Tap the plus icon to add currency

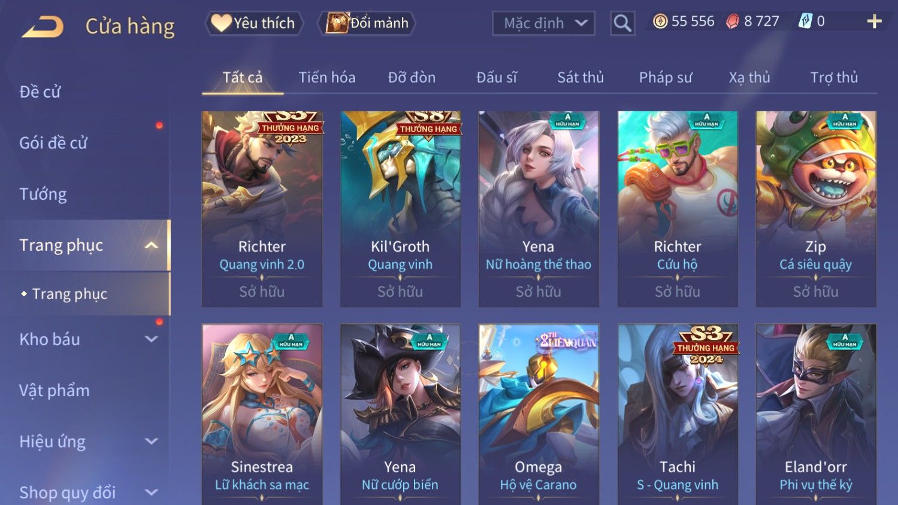(x=874, y=22)
